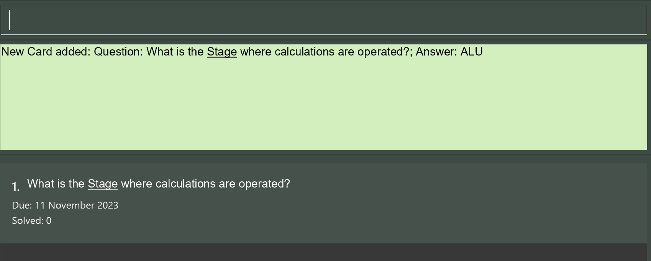
Task: Click the empty dark area below card list
Action: [x=324, y=252]
